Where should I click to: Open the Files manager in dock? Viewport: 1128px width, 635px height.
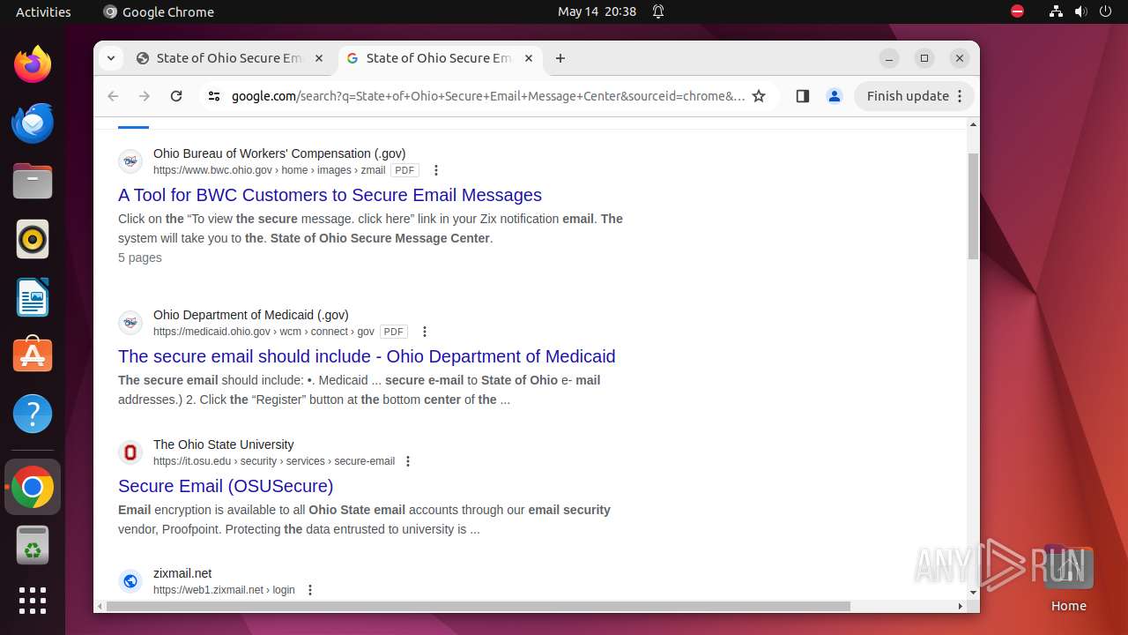coord(33,181)
